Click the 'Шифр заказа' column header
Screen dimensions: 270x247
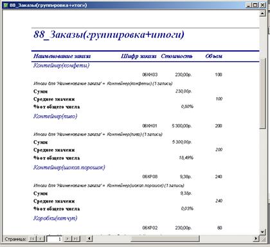point(138,56)
